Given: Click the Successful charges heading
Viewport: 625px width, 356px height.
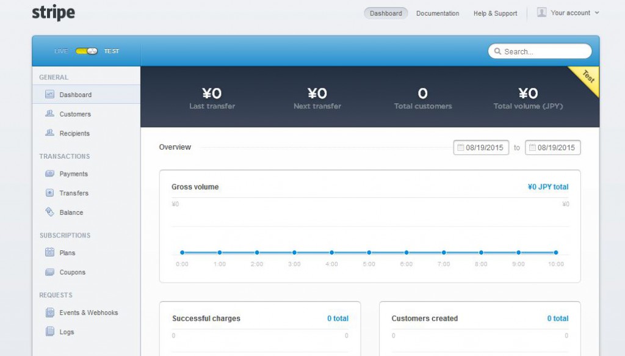Looking at the screenshot, I should click(206, 319).
